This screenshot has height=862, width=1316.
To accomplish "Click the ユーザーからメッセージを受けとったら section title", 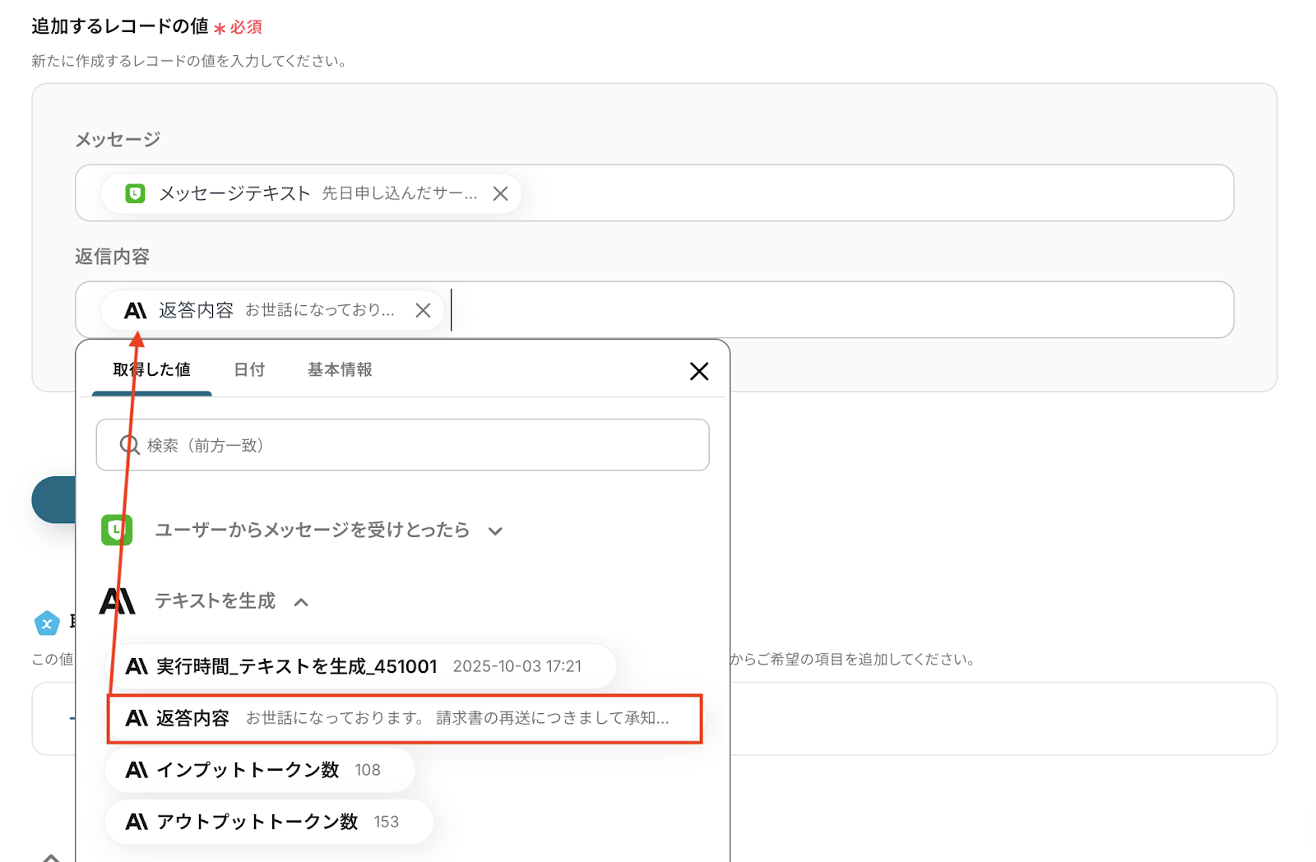I will coord(313,530).
